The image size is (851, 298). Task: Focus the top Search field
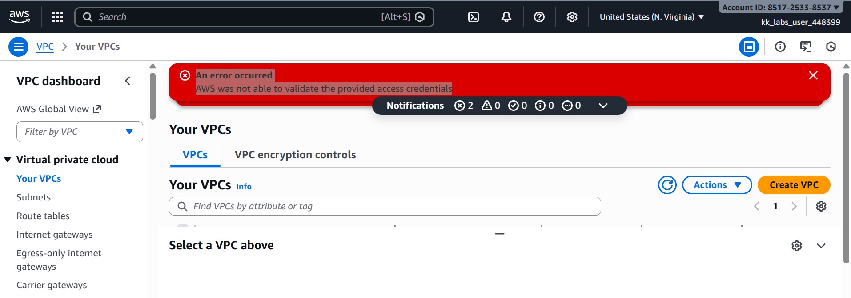click(x=254, y=17)
